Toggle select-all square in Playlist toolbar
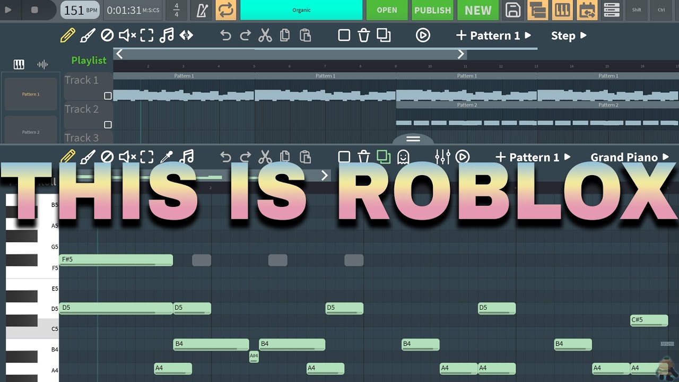 pos(344,36)
